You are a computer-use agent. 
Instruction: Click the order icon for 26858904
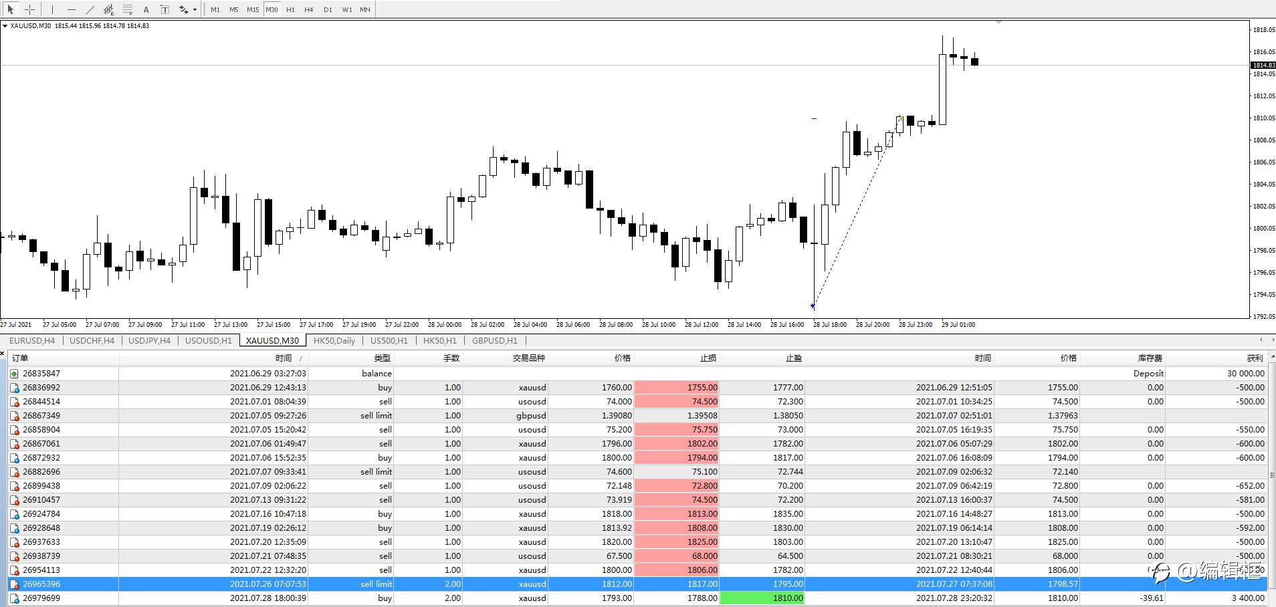[15, 430]
